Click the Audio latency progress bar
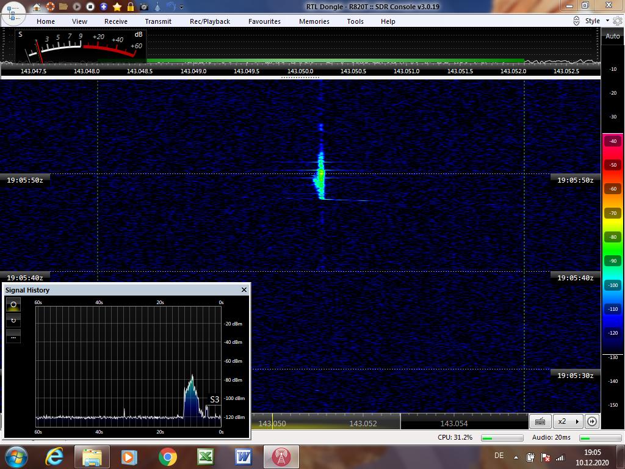This screenshot has height=469, width=625. (601, 438)
